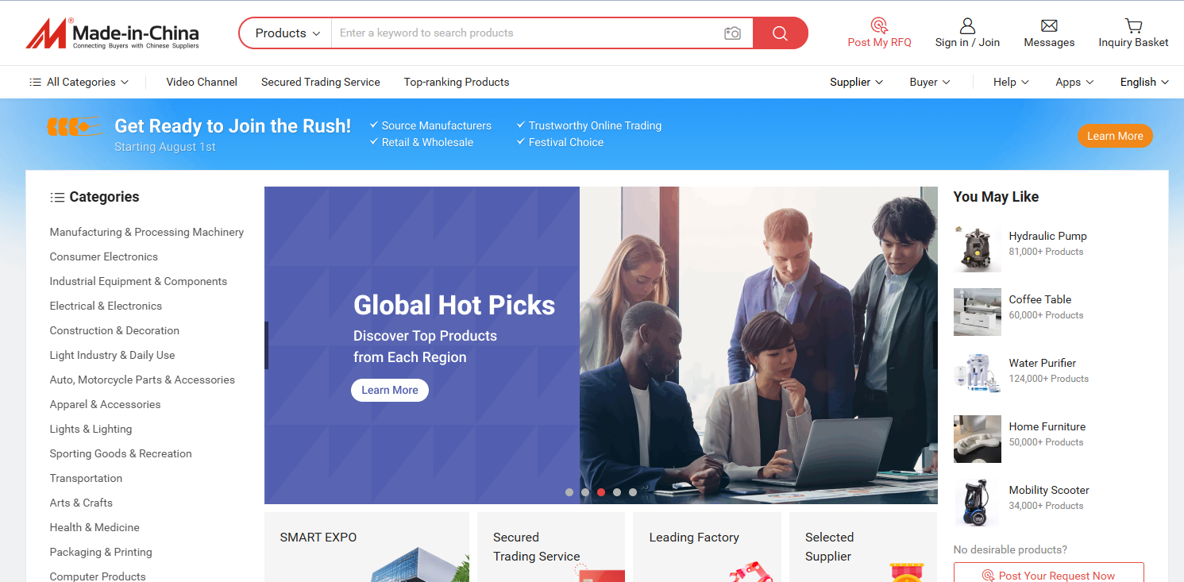1184x582 pixels.
Task: Select the fourth carousel dot
Action: (x=617, y=492)
